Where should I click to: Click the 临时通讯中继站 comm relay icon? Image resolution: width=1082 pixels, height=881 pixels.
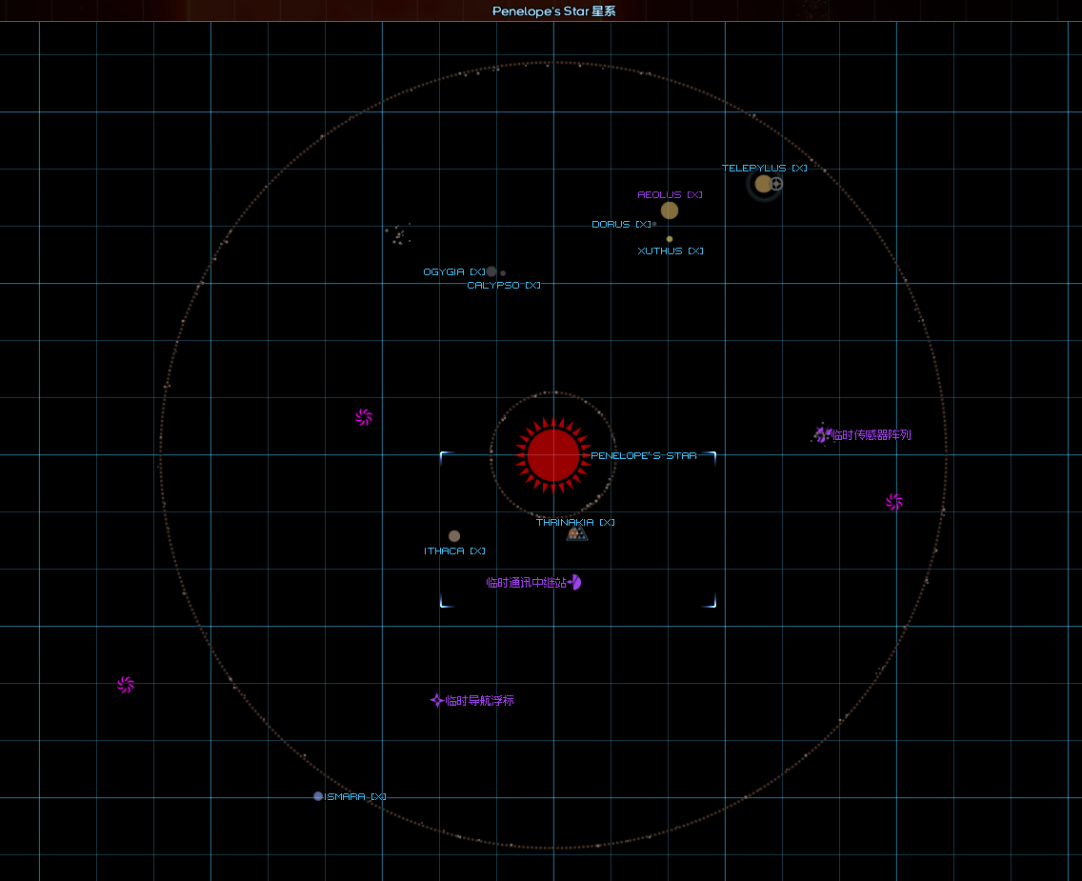575,583
